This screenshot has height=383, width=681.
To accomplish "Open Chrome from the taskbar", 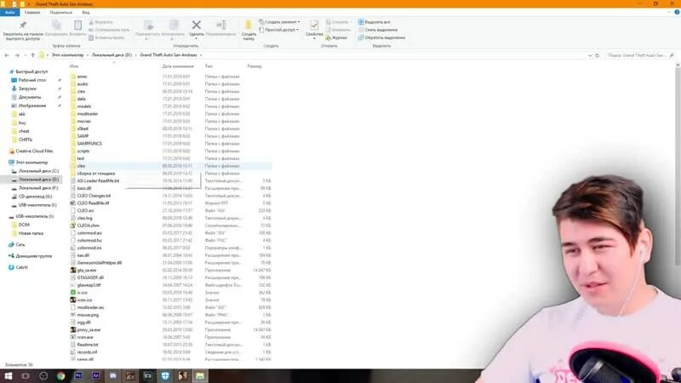I will [x=60, y=376].
